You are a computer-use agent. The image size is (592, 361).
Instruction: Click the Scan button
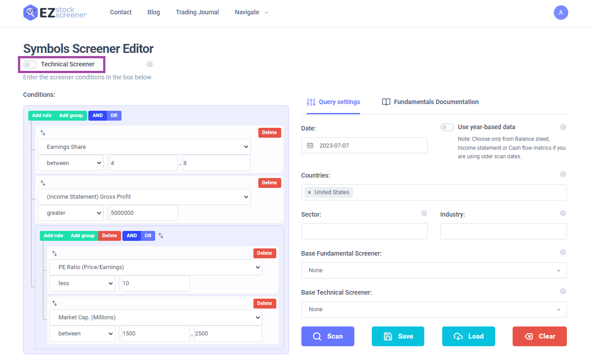pyautogui.click(x=328, y=336)
